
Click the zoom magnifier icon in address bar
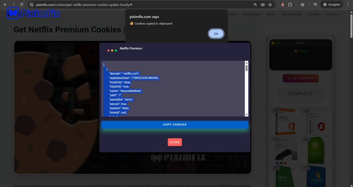(255, 5)
